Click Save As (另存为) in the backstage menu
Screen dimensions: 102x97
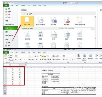coord(8,12)
